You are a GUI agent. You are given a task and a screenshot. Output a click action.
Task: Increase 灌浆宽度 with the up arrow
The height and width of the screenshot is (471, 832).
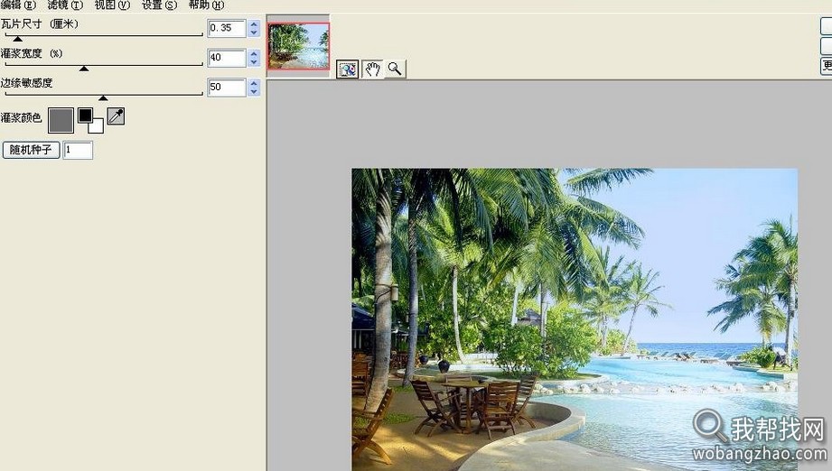254,54
